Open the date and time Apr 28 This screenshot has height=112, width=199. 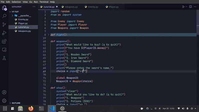click(169, 109)
